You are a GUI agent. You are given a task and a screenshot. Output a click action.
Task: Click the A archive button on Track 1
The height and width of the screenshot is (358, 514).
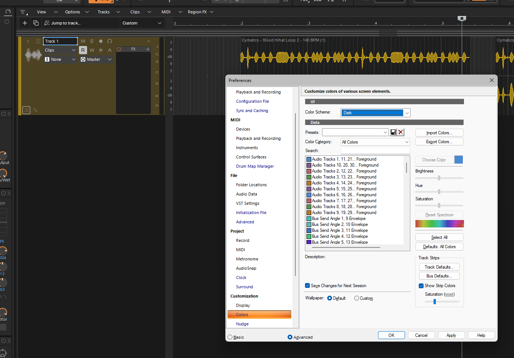[x=110, y=50]
